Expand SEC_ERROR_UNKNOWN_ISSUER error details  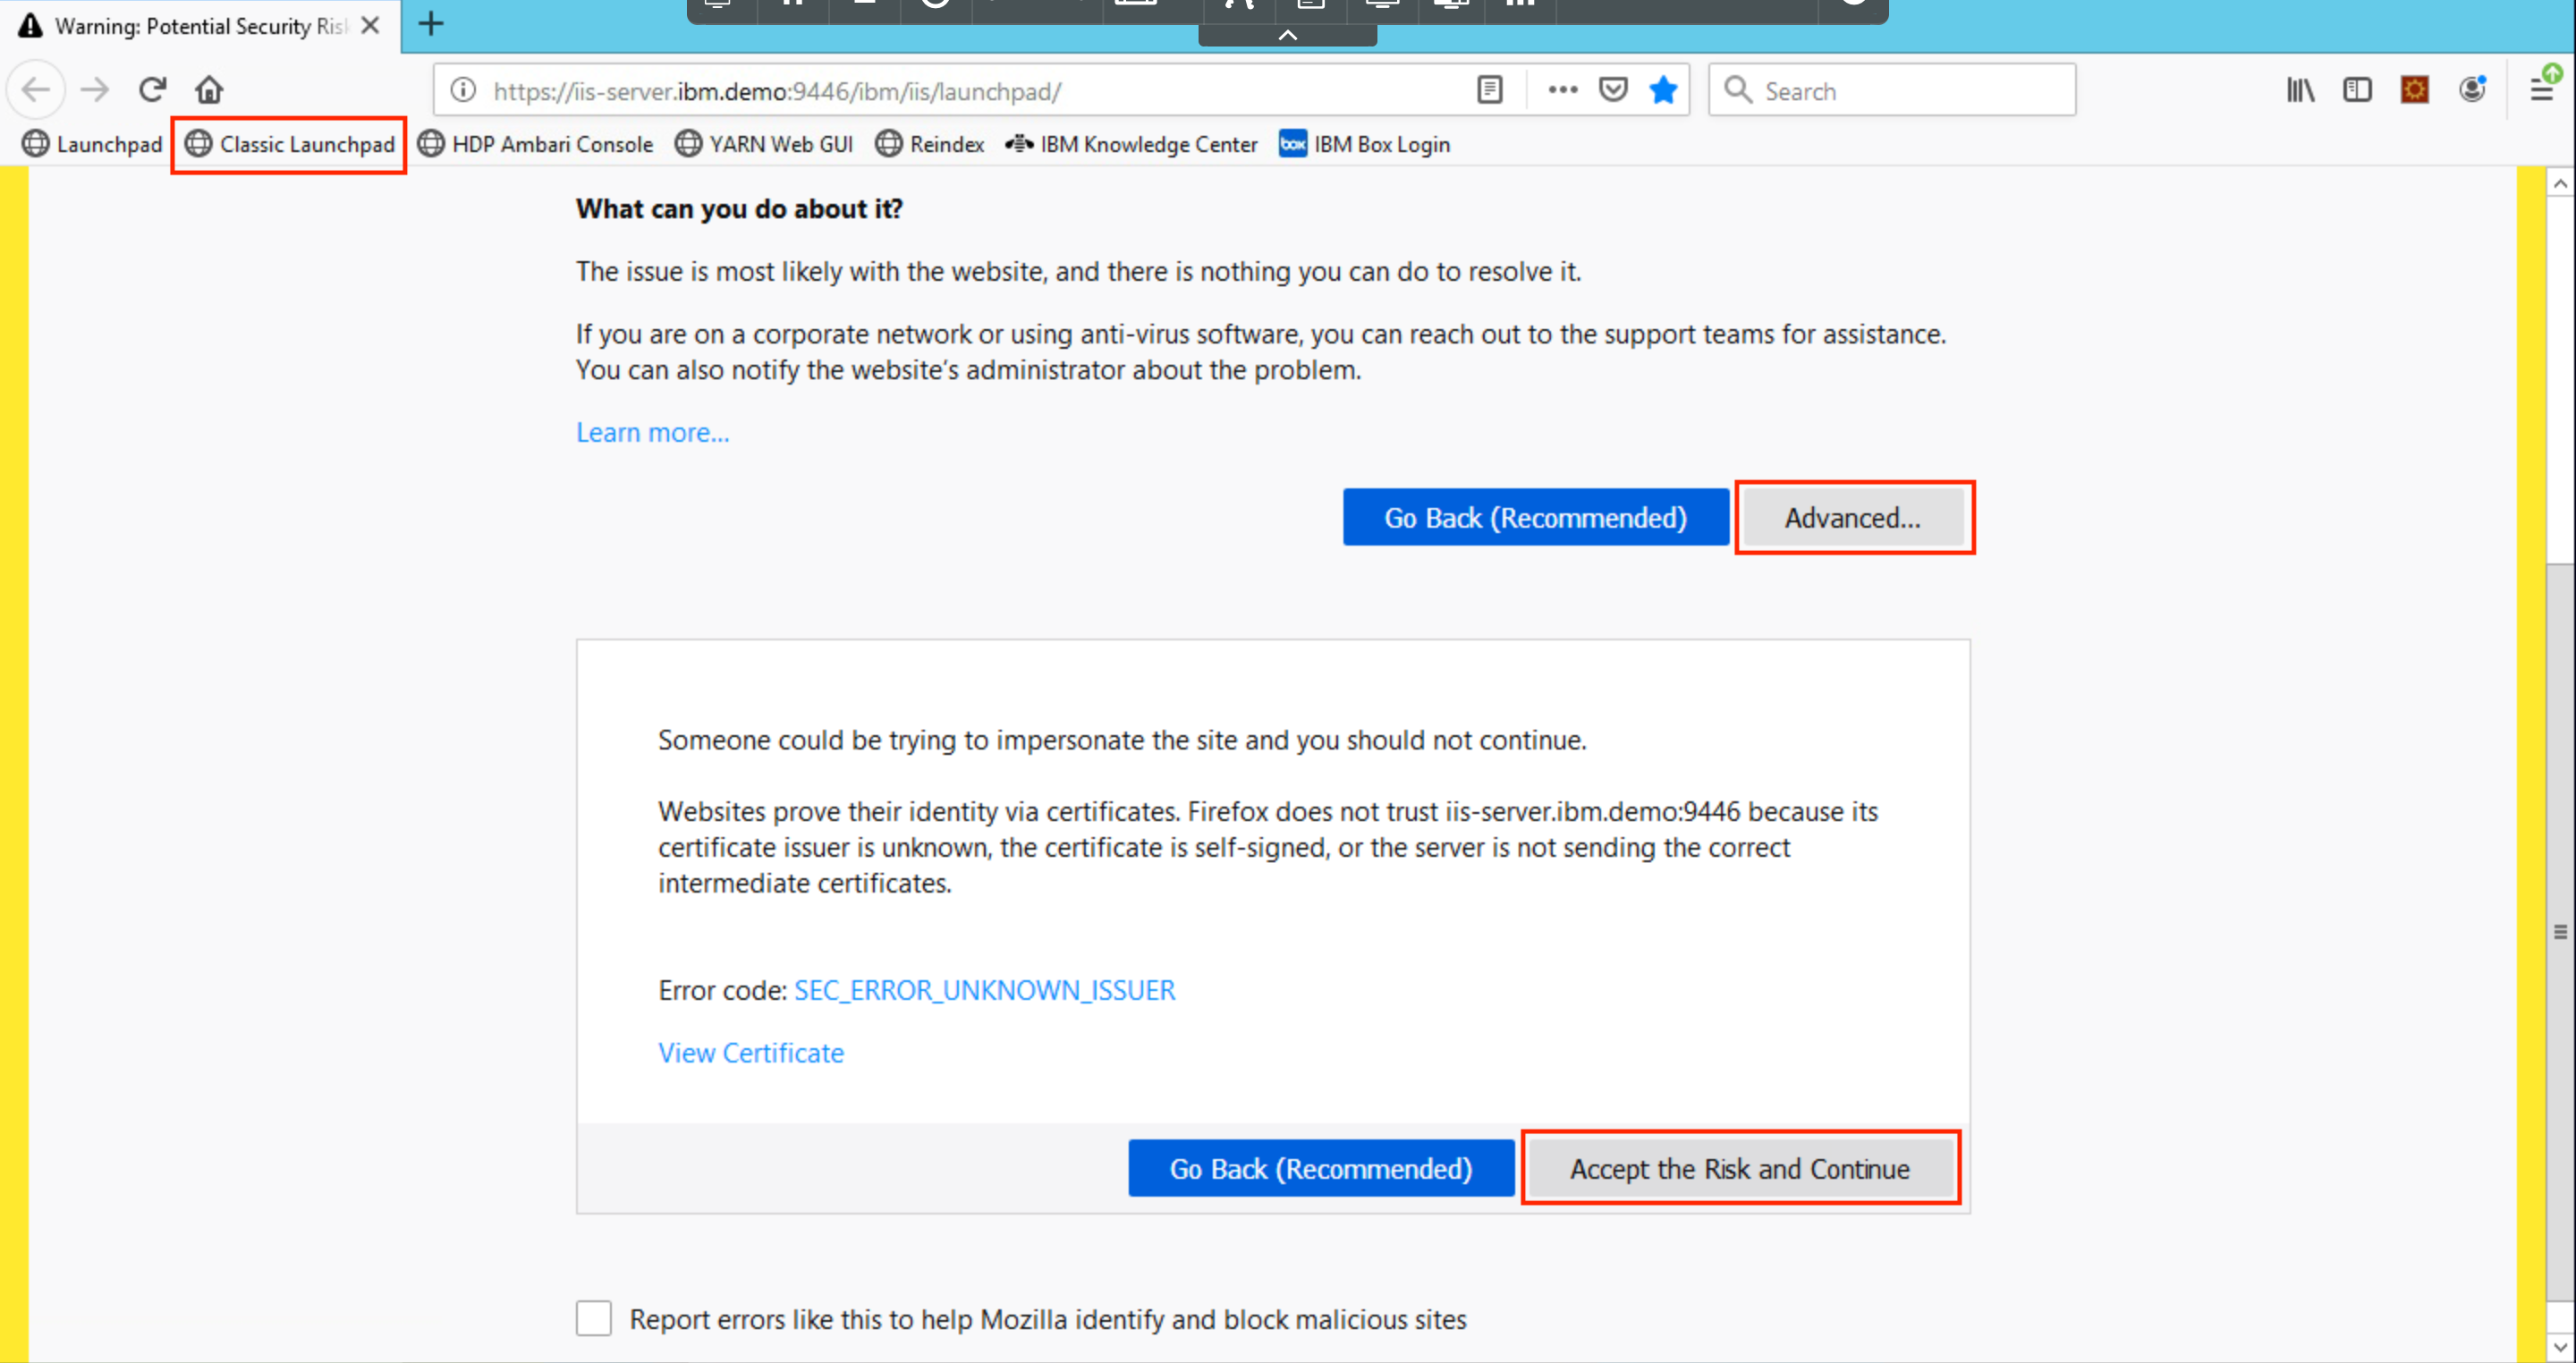click(x=985, y=988)
